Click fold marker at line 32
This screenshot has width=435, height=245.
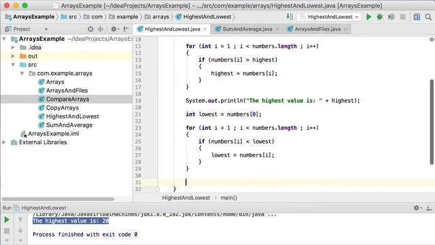coord(158,189)
